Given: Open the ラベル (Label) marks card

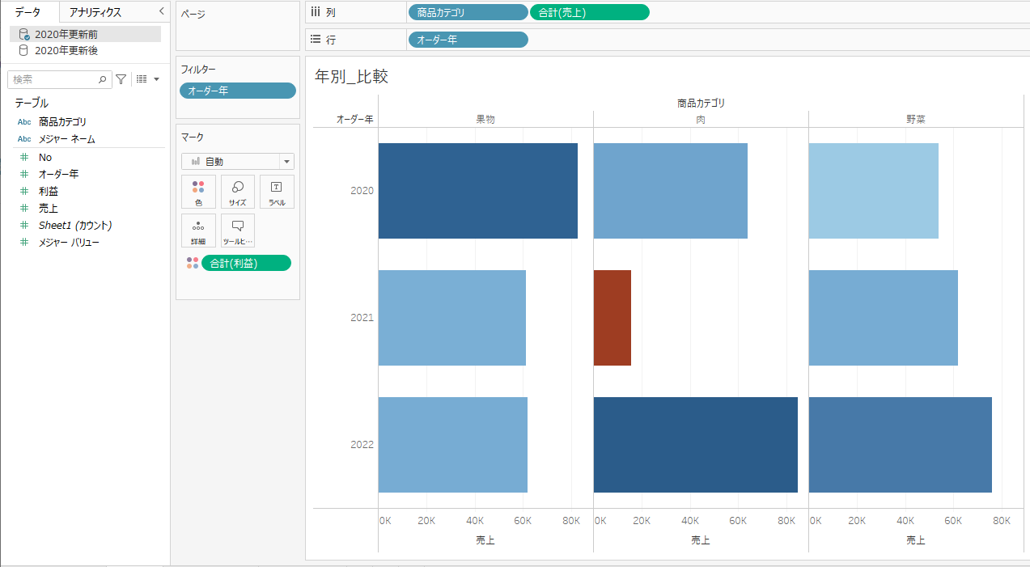Looking at the screenshot, I should tap(277, 192).
